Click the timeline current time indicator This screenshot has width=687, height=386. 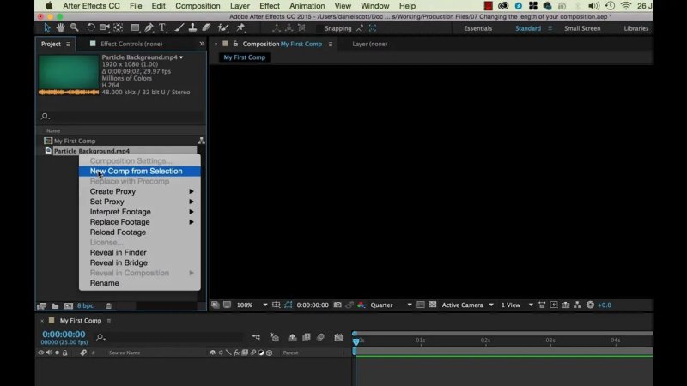click(x=356, y=341)
